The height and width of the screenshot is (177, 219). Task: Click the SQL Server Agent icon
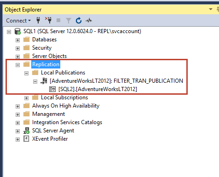point(26,131)
